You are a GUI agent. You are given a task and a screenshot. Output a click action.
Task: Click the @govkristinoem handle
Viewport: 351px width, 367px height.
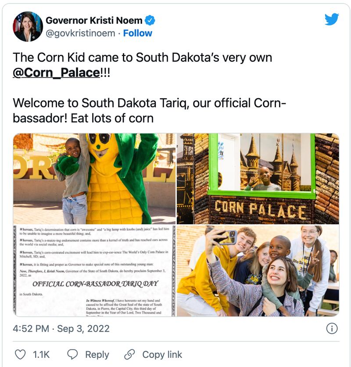click(x=80, y=33)
